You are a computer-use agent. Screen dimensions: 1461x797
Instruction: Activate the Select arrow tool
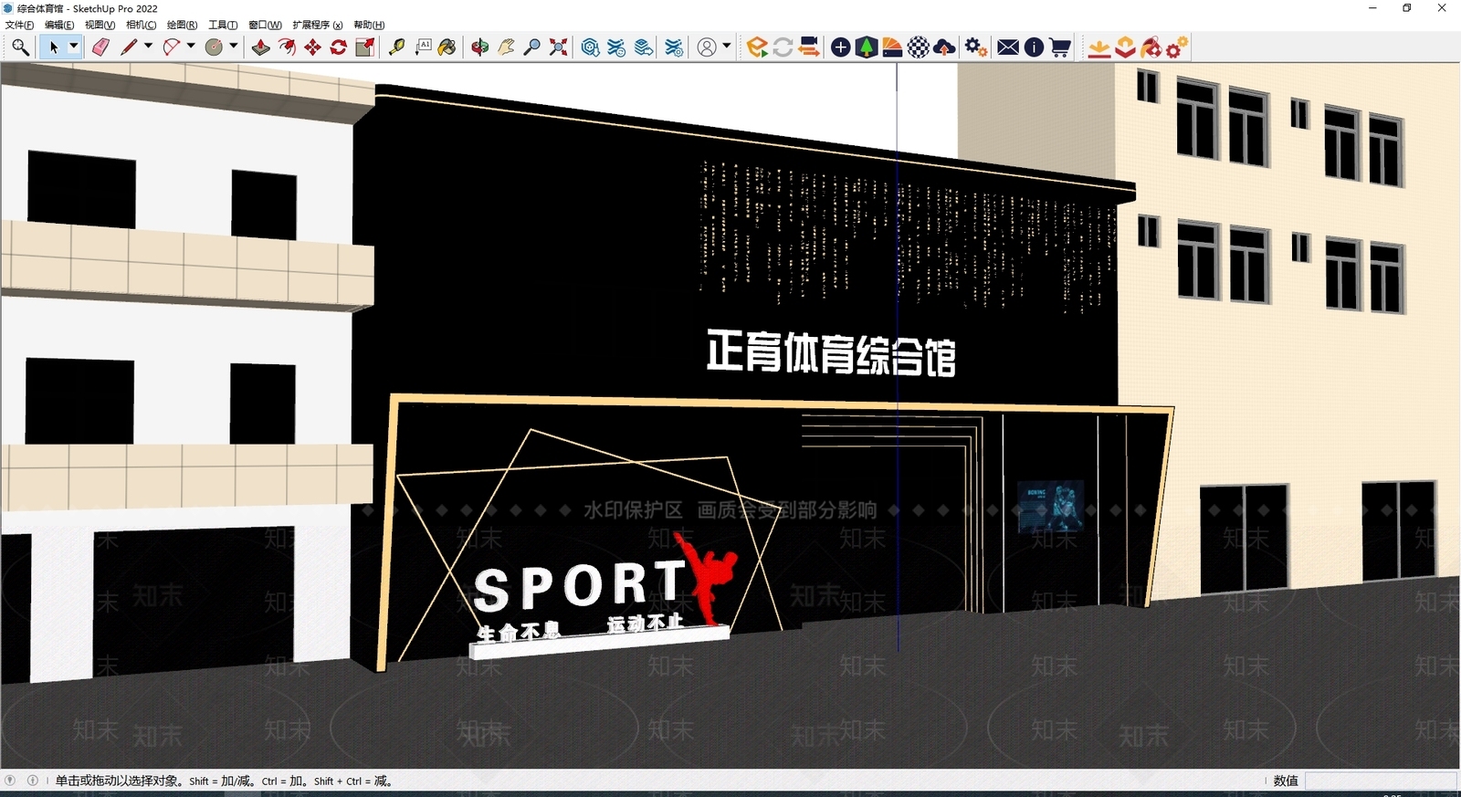53,47
